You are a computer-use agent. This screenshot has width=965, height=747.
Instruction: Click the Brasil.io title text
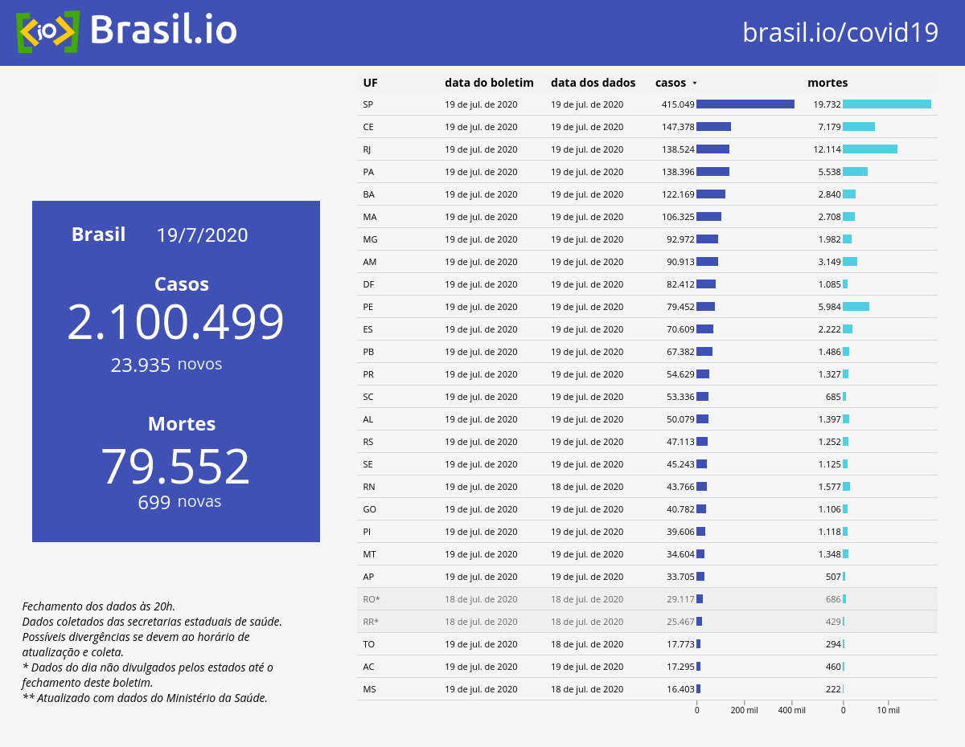163,31
